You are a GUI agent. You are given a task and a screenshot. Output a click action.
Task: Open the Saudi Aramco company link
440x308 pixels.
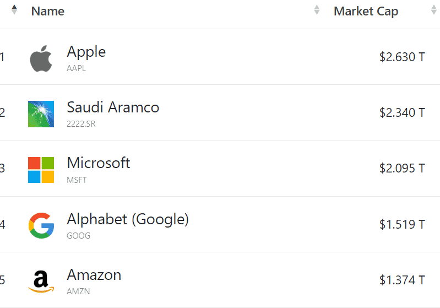click(x=113, y=107)
